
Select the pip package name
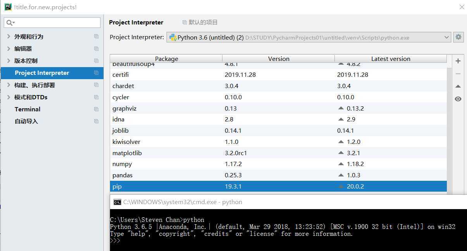coord(117,187)
